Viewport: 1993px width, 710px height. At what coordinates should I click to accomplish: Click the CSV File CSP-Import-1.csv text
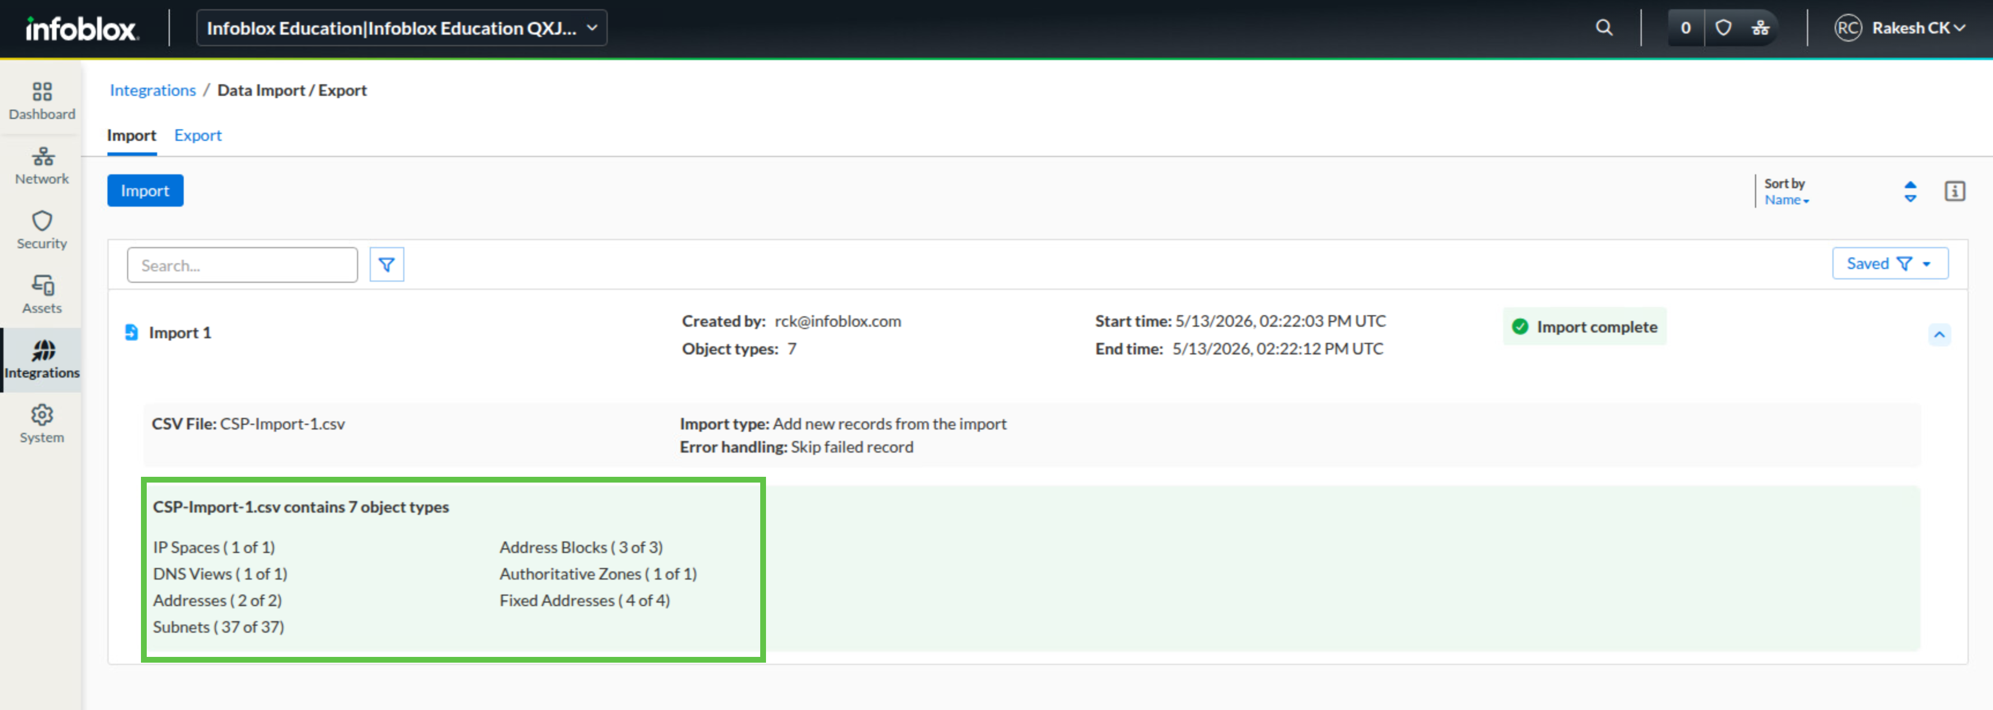coord(248,424)
